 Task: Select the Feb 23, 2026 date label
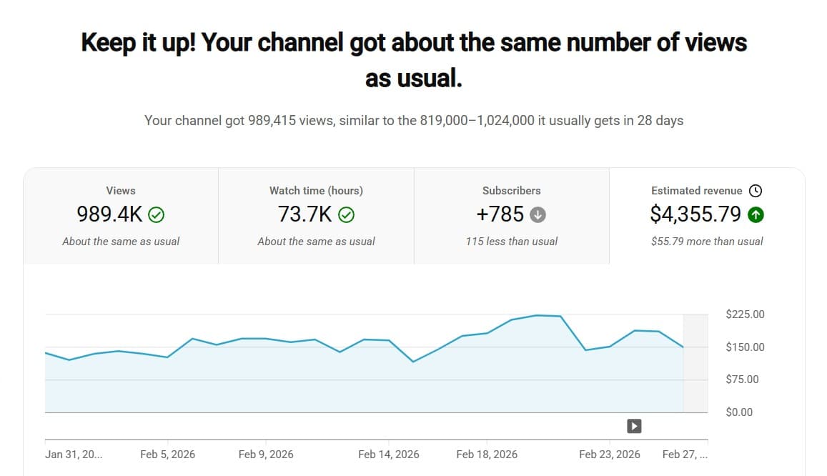click(610, 454)
